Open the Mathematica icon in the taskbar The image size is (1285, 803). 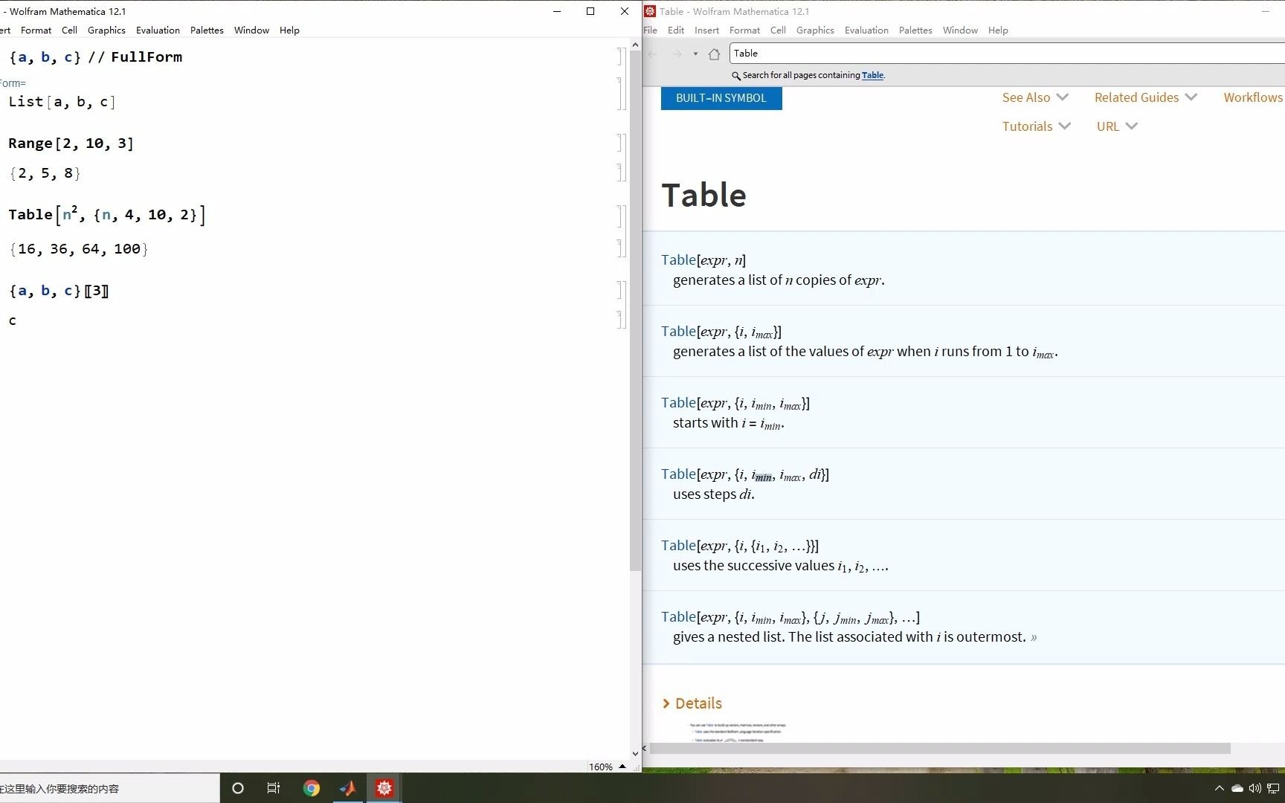384,788
